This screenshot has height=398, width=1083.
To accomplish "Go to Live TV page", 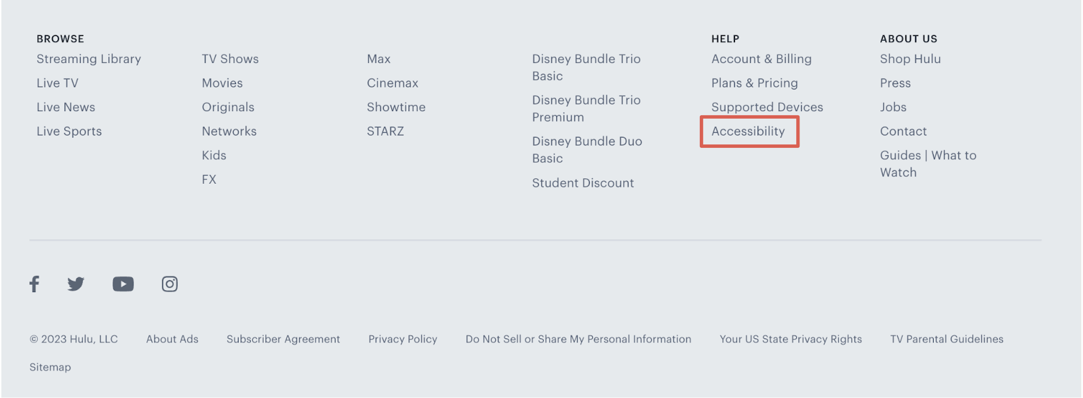I will (58, 83).
